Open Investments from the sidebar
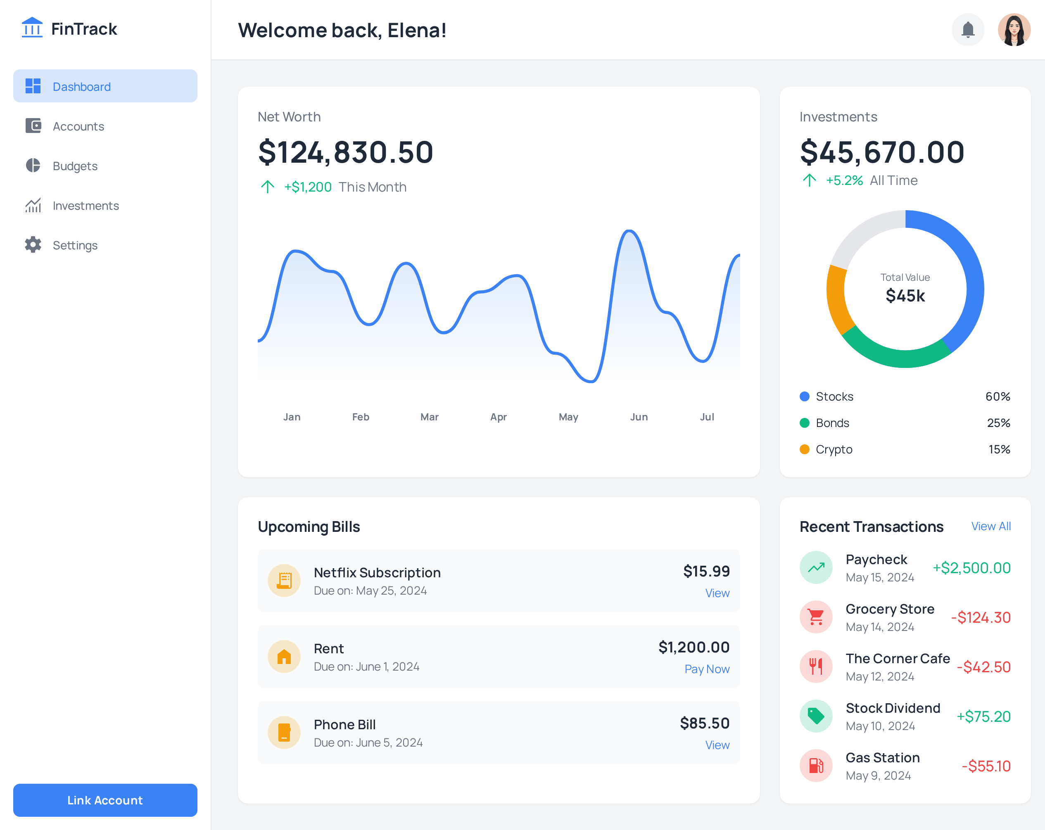 85,206
